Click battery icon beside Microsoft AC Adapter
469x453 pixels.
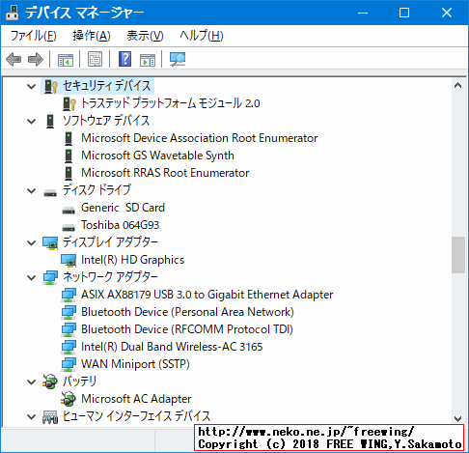pyautogui.click(x=69, y=399)
